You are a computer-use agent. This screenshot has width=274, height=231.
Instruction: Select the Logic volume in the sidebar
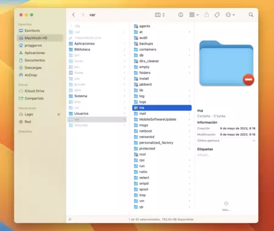(38, 114)
